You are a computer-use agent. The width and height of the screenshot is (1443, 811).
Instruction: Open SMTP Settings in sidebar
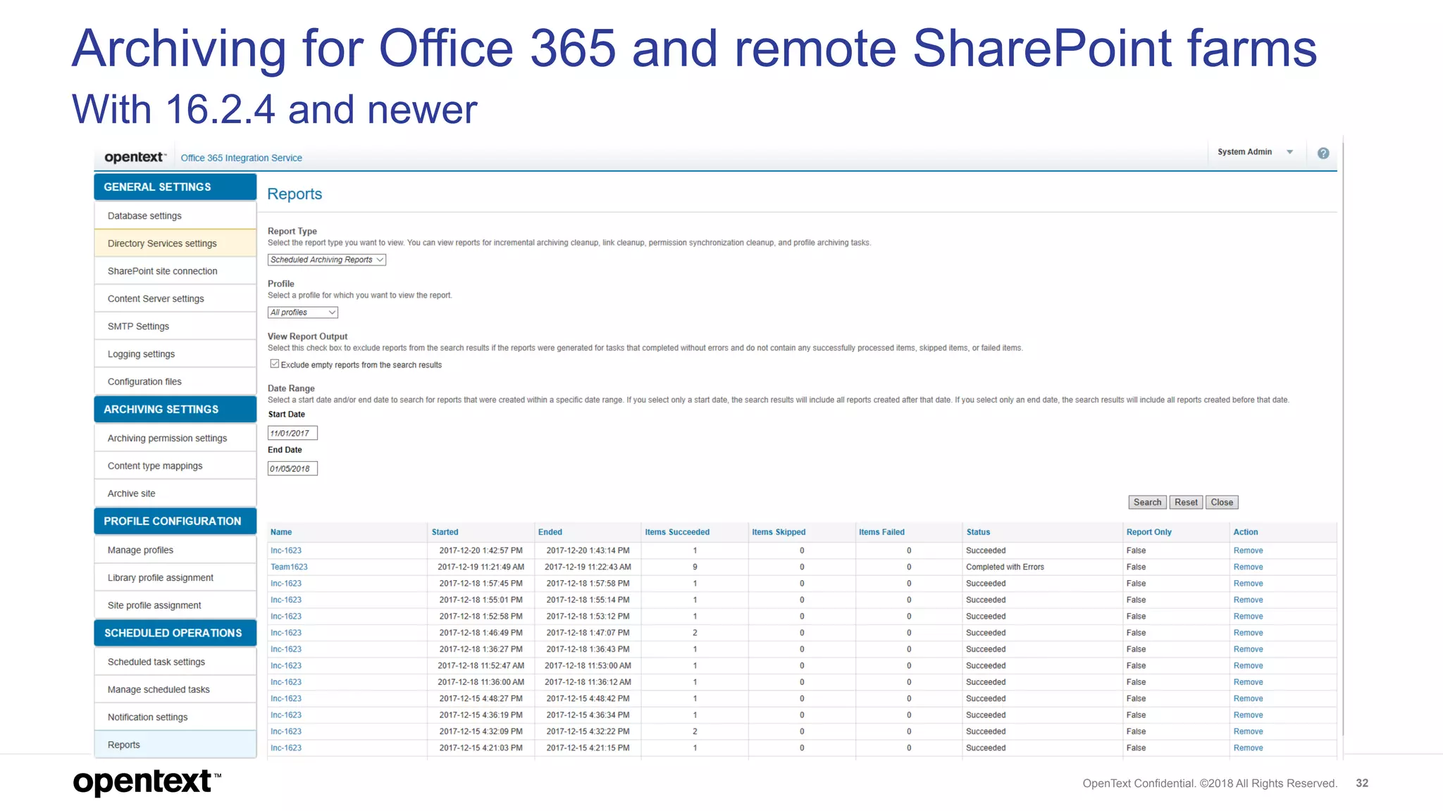point(175,326)
